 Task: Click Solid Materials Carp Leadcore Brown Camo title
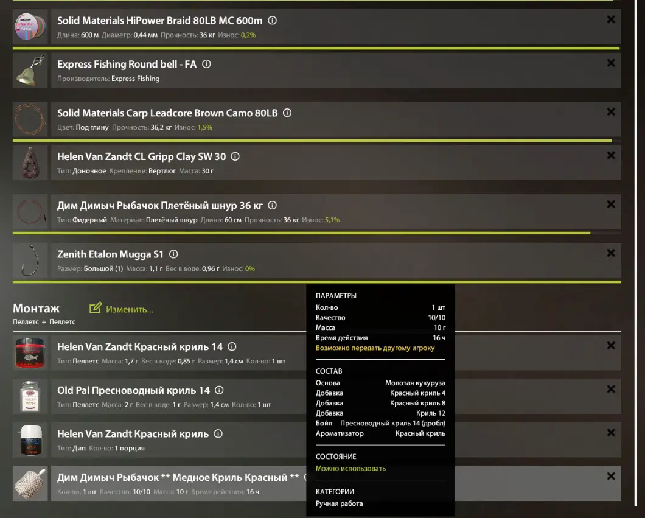pyautogui.click(x=167, y=113)
